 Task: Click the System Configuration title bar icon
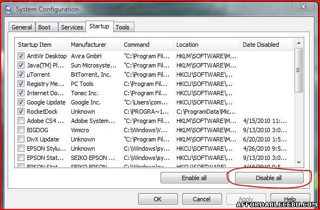(x=8, y=9)
